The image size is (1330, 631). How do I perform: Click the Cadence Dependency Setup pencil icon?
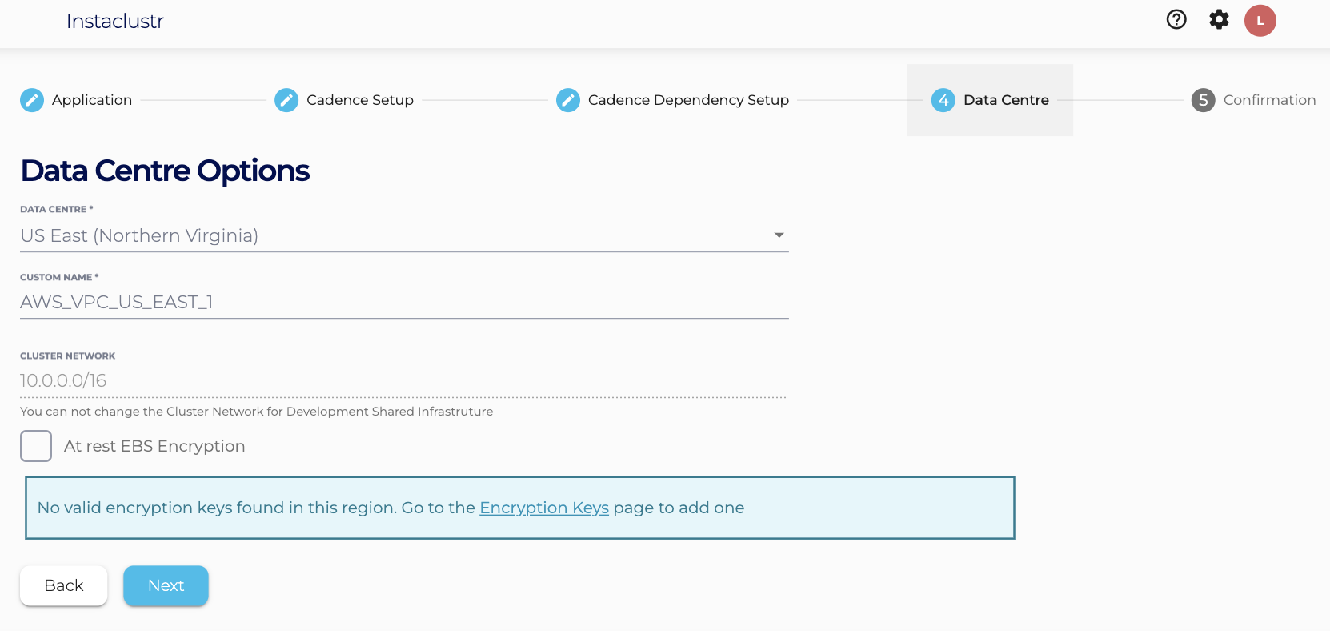(x=568, y=100)
